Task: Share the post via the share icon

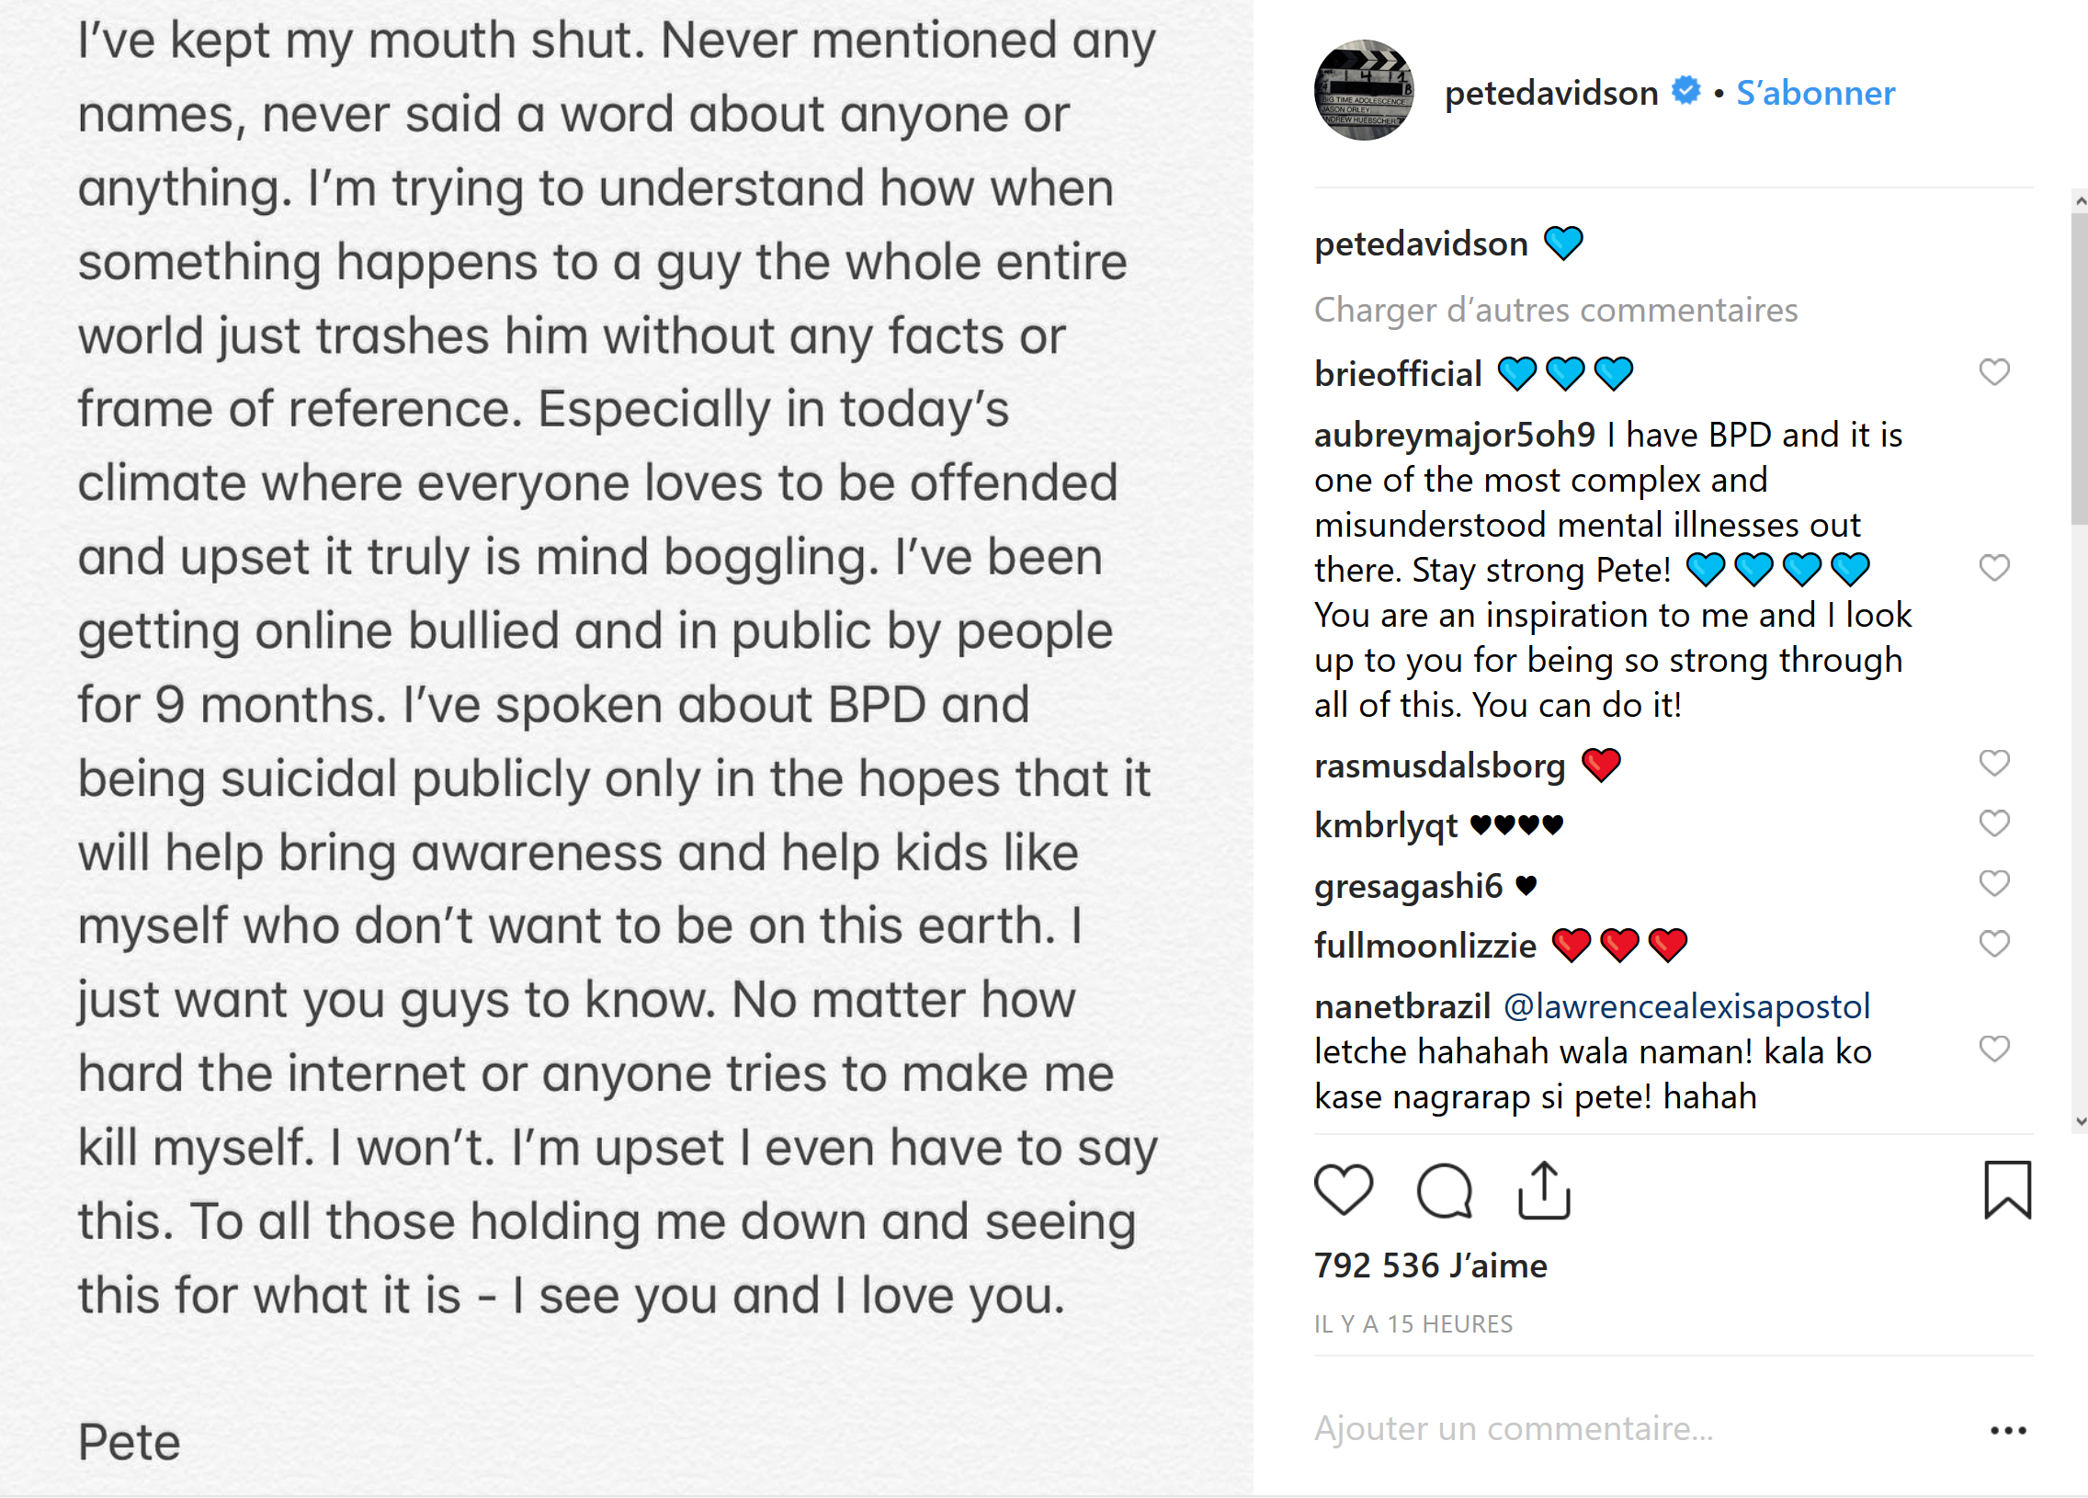Action: (x=1544, y=1190)
